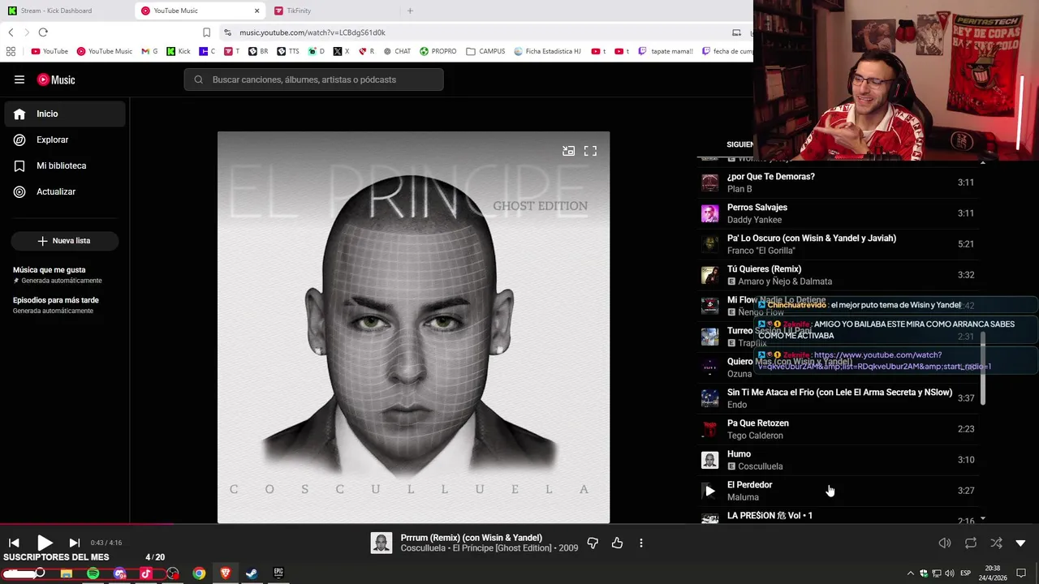Go back in browser history
This screenshot has height=584, width=1039.
point(11,32)
